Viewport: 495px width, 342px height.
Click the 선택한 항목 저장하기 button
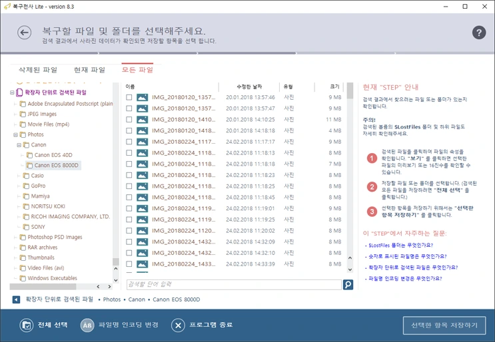point(444,325)
